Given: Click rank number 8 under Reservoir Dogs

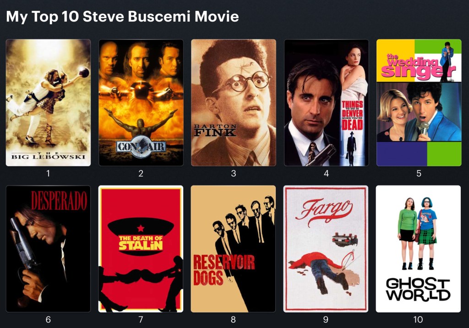Looking at the screenshot, I should (x=233, y=320).
